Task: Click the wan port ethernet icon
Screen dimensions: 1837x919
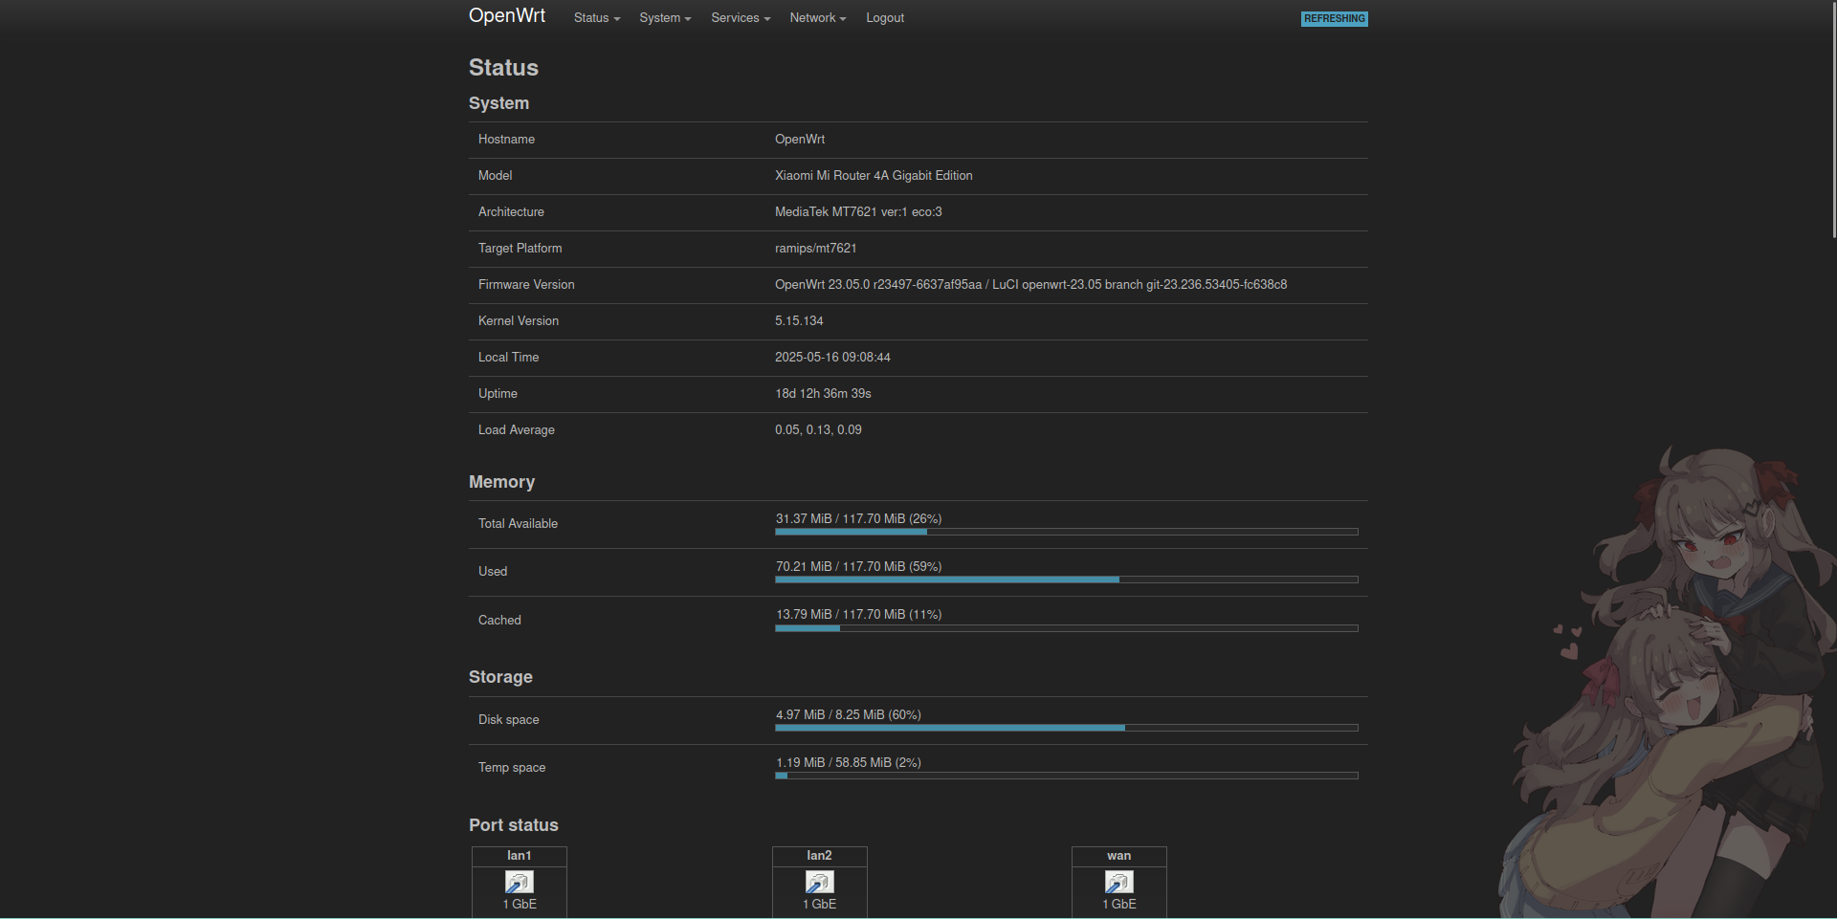Action: (1118, 882)
